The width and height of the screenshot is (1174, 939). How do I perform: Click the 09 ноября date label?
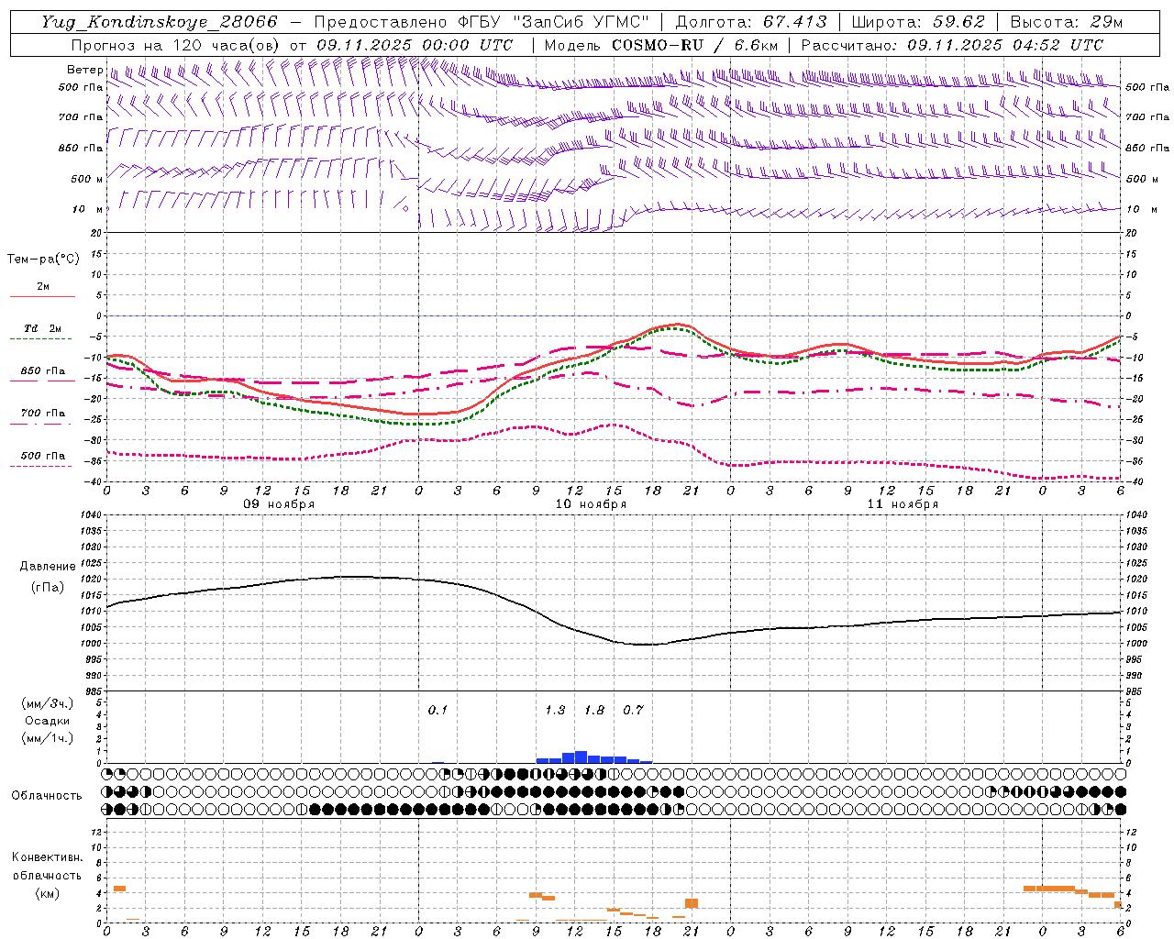(x=279, y=504)
